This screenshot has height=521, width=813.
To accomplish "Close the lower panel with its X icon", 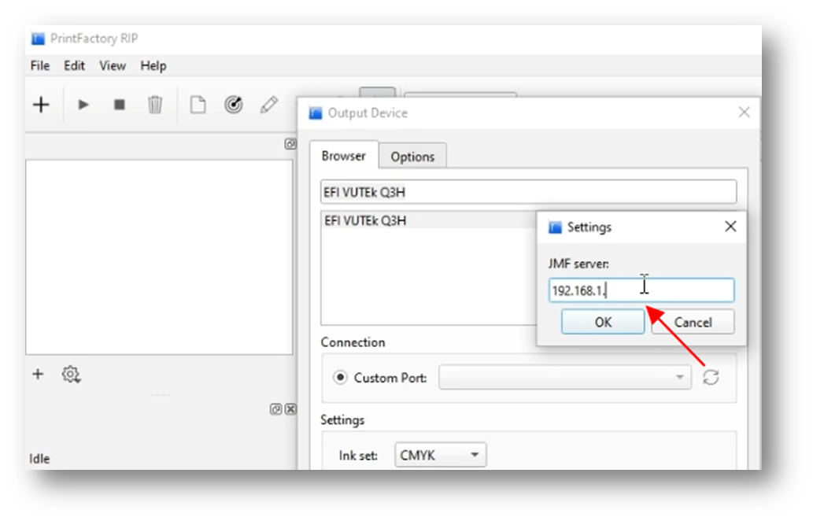I will [291, 409].
